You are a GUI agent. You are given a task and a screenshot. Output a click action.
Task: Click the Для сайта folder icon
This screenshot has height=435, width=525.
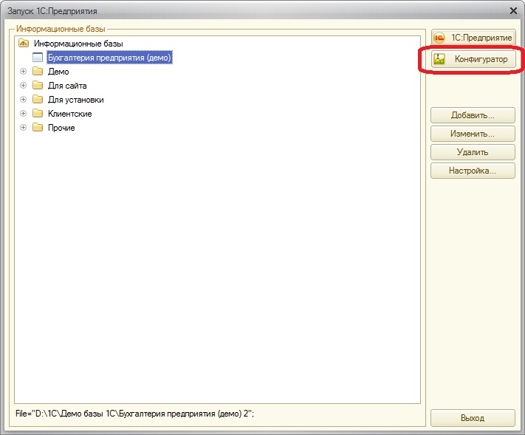(x=38, y=86)
